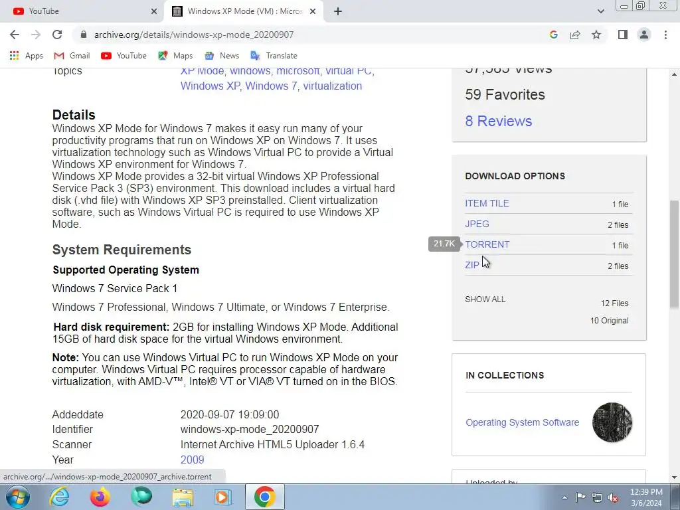Open the Google icon in address bar

point(553,35)
